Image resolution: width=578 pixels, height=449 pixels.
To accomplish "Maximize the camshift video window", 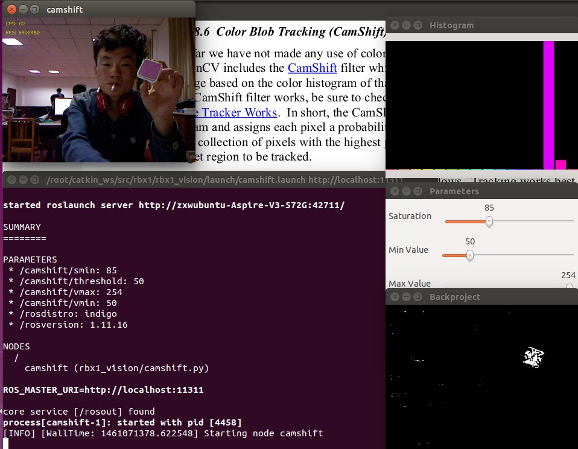I will [x=34, y=9].
